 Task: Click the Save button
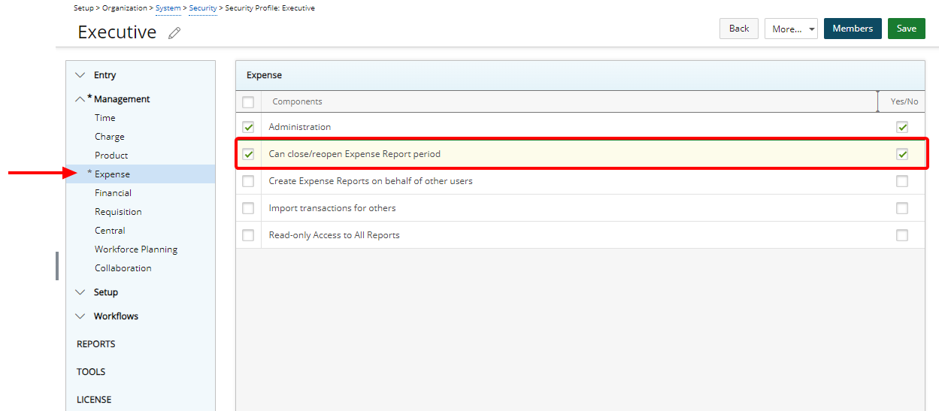point(906,29)
